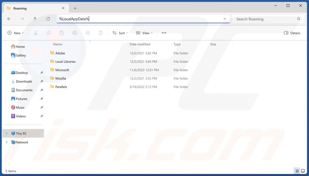Expand the Network tree node
The width and height of the screenshot is (309, 176).
7,142
